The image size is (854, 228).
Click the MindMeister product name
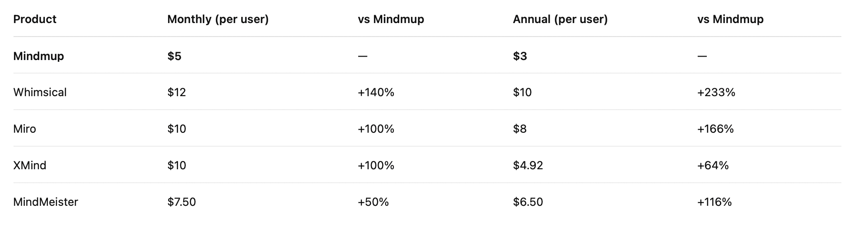(x=46, y=202)
